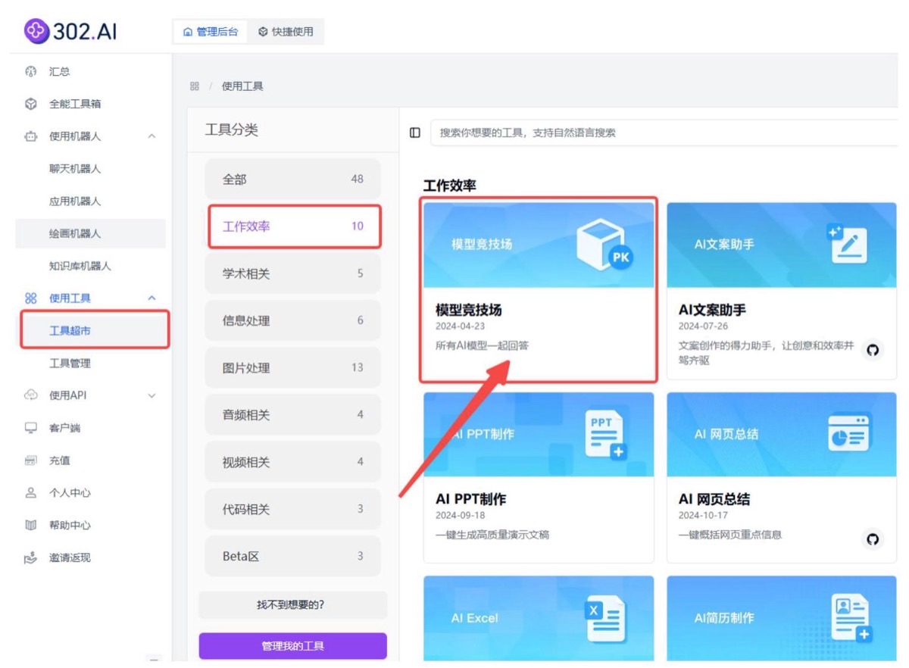Click the sidebar toggle icon beside search
This screenshot has height=668, width=909.
(x=415, y=133)
